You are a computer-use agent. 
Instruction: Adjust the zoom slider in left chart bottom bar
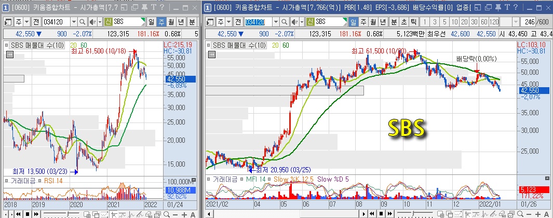coord(68,214)
